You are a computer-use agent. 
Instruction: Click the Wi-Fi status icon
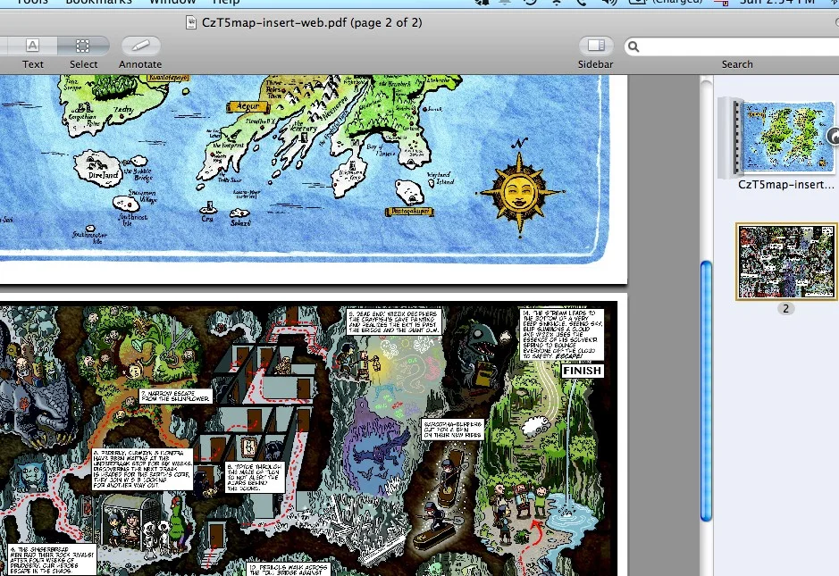[x=557, y=2]
